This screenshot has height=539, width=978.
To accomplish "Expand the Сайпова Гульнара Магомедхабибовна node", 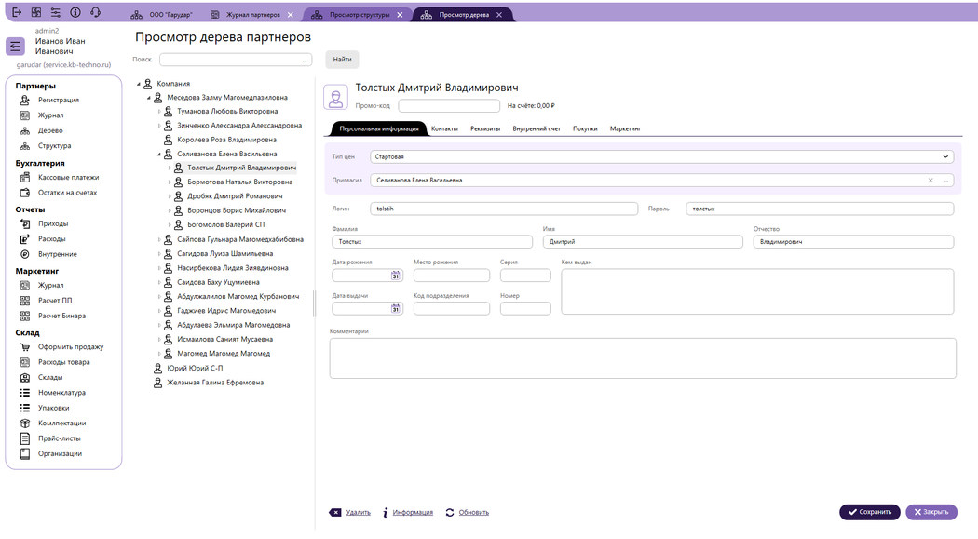I will click(158, 239).
